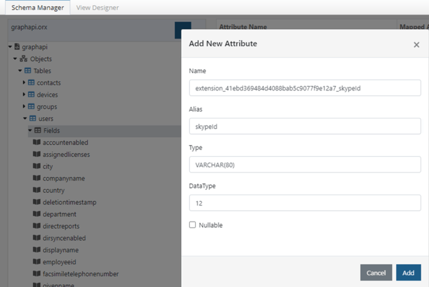This screenshot has width=429, height=287.
Task: Select the assignedlicenses field label
Action: pyautogui.click(x=66, y=155)
